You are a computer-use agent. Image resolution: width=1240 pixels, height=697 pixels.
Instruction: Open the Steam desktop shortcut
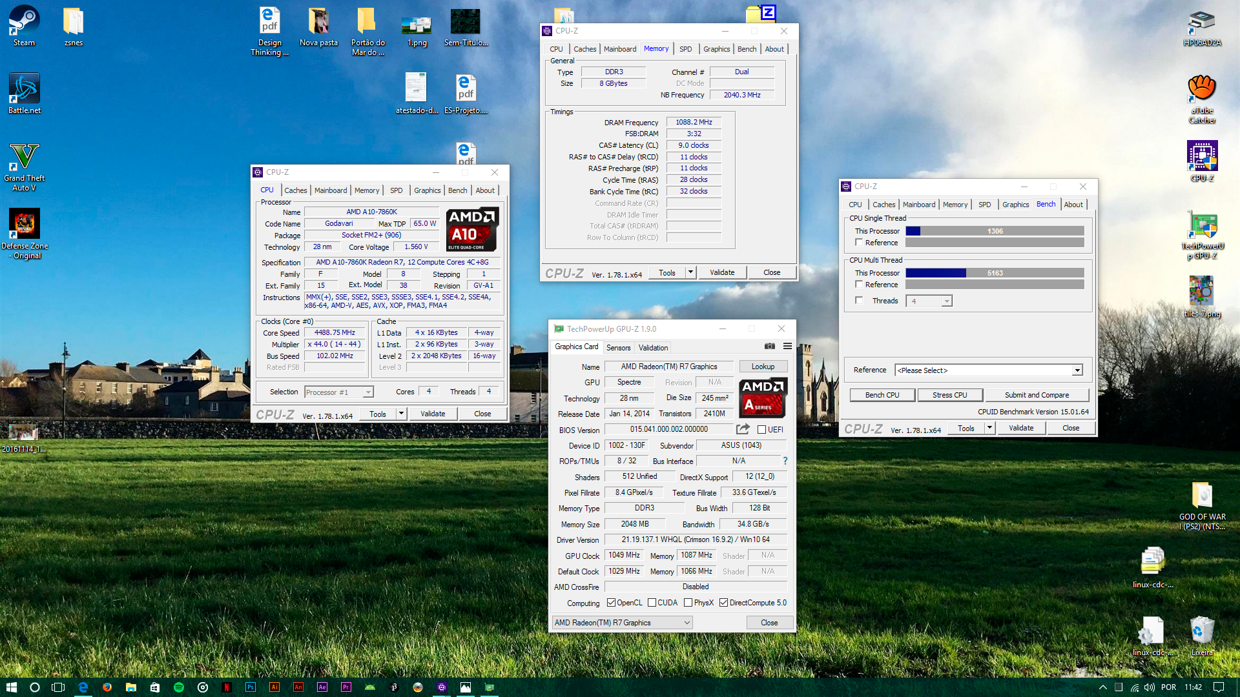click(24, 26)
